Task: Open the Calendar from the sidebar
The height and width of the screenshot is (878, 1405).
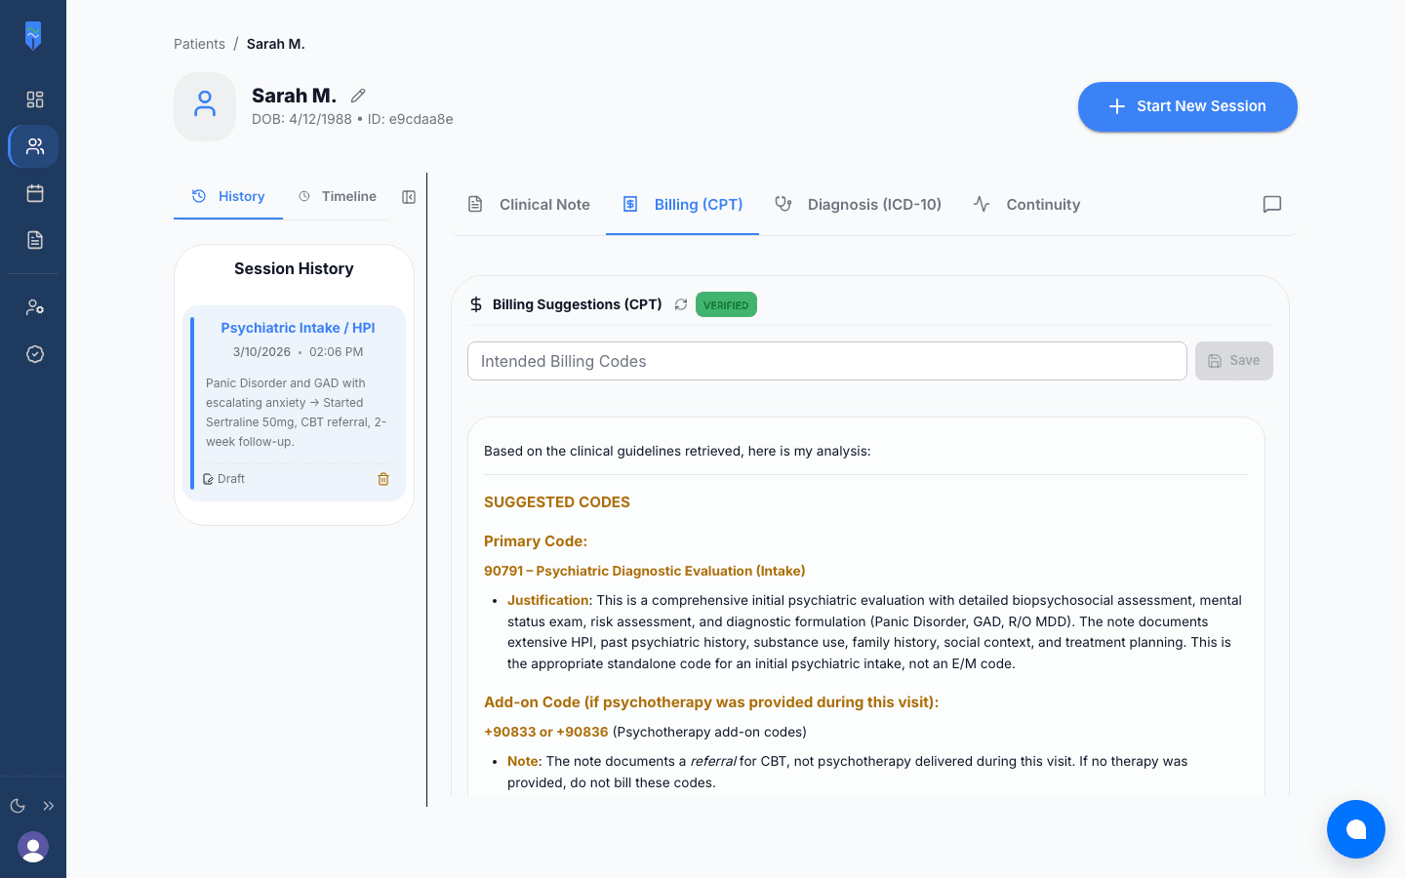Action: 34,192
